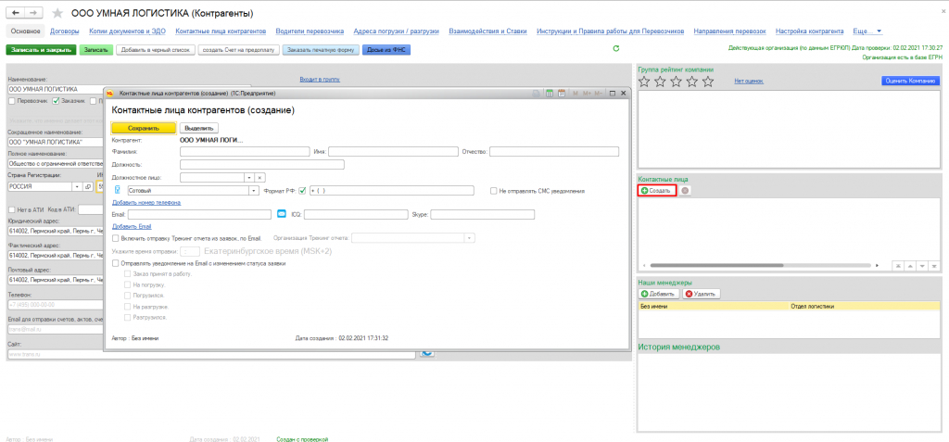
Task: Open the Договоры tab
Action: (x=65, y=31)
